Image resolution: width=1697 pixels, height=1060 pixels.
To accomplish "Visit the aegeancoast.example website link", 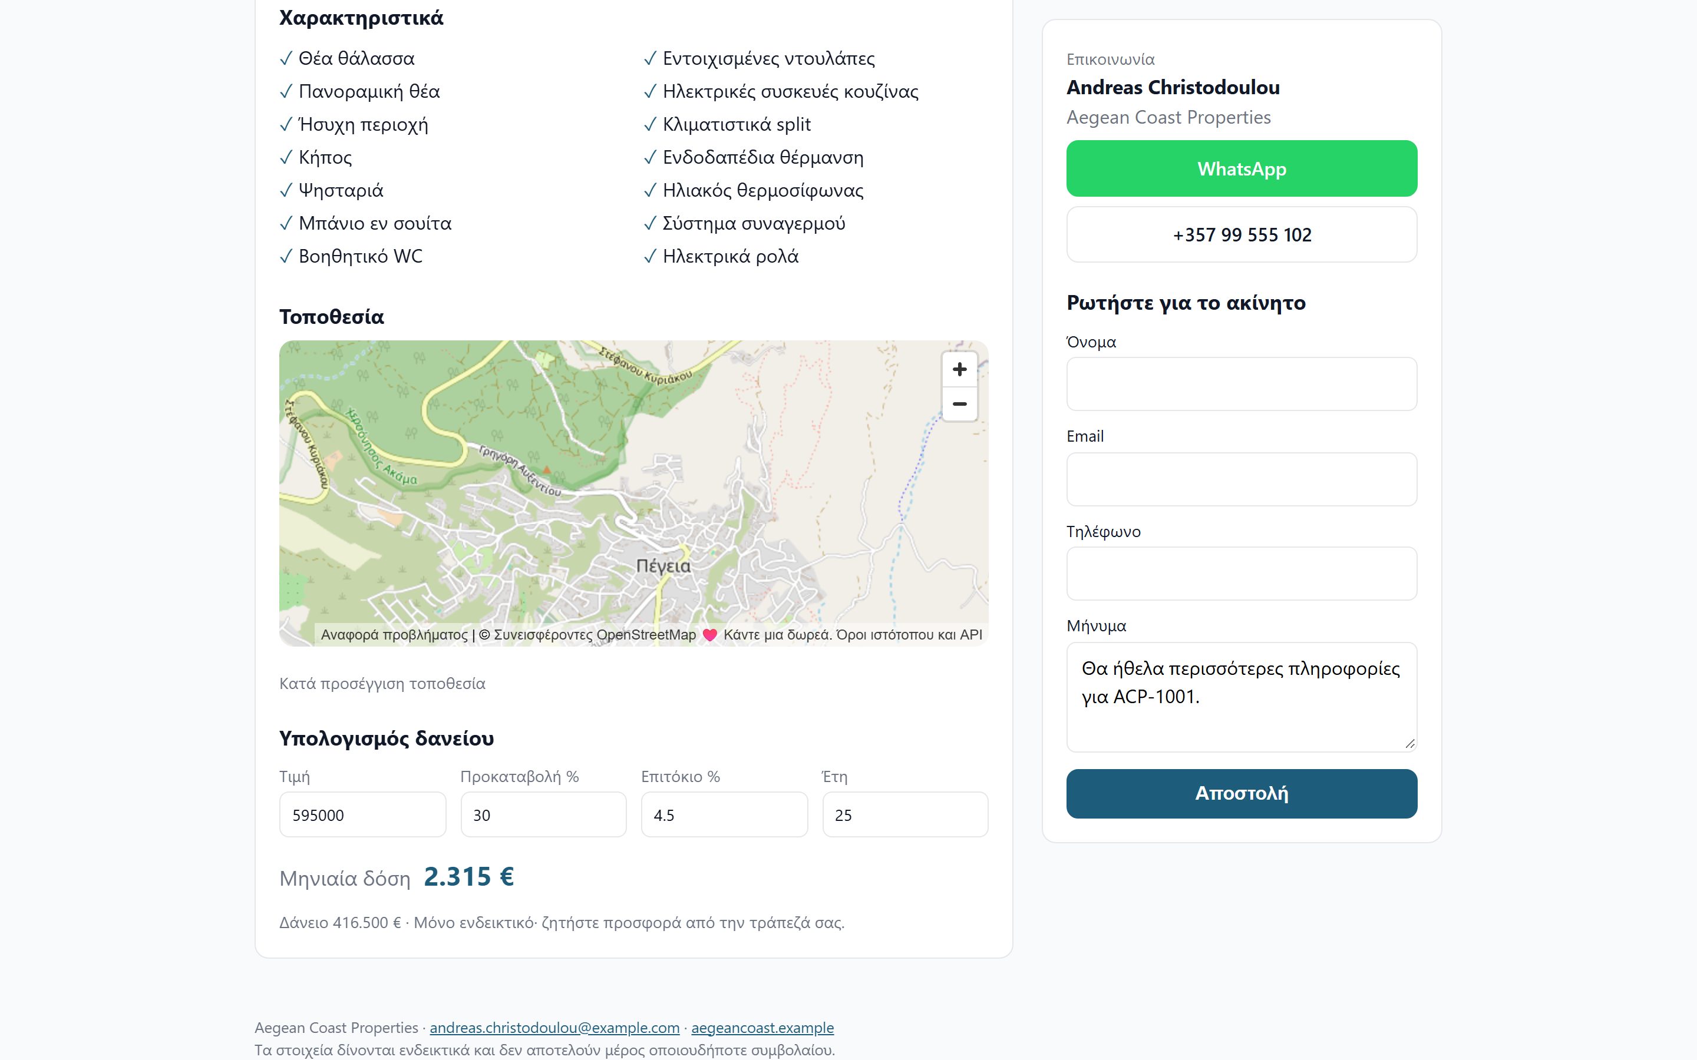I will 762,1028.
